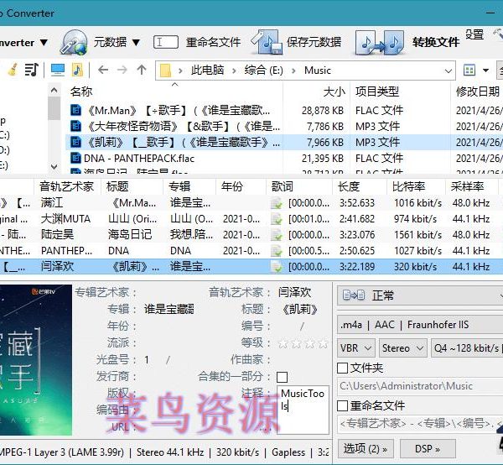Click the 选项 (2) » button
Screen dimensions: 503x465
[x=365, y=448]
